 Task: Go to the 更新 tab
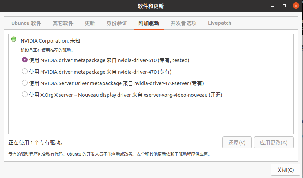[90, 23]
